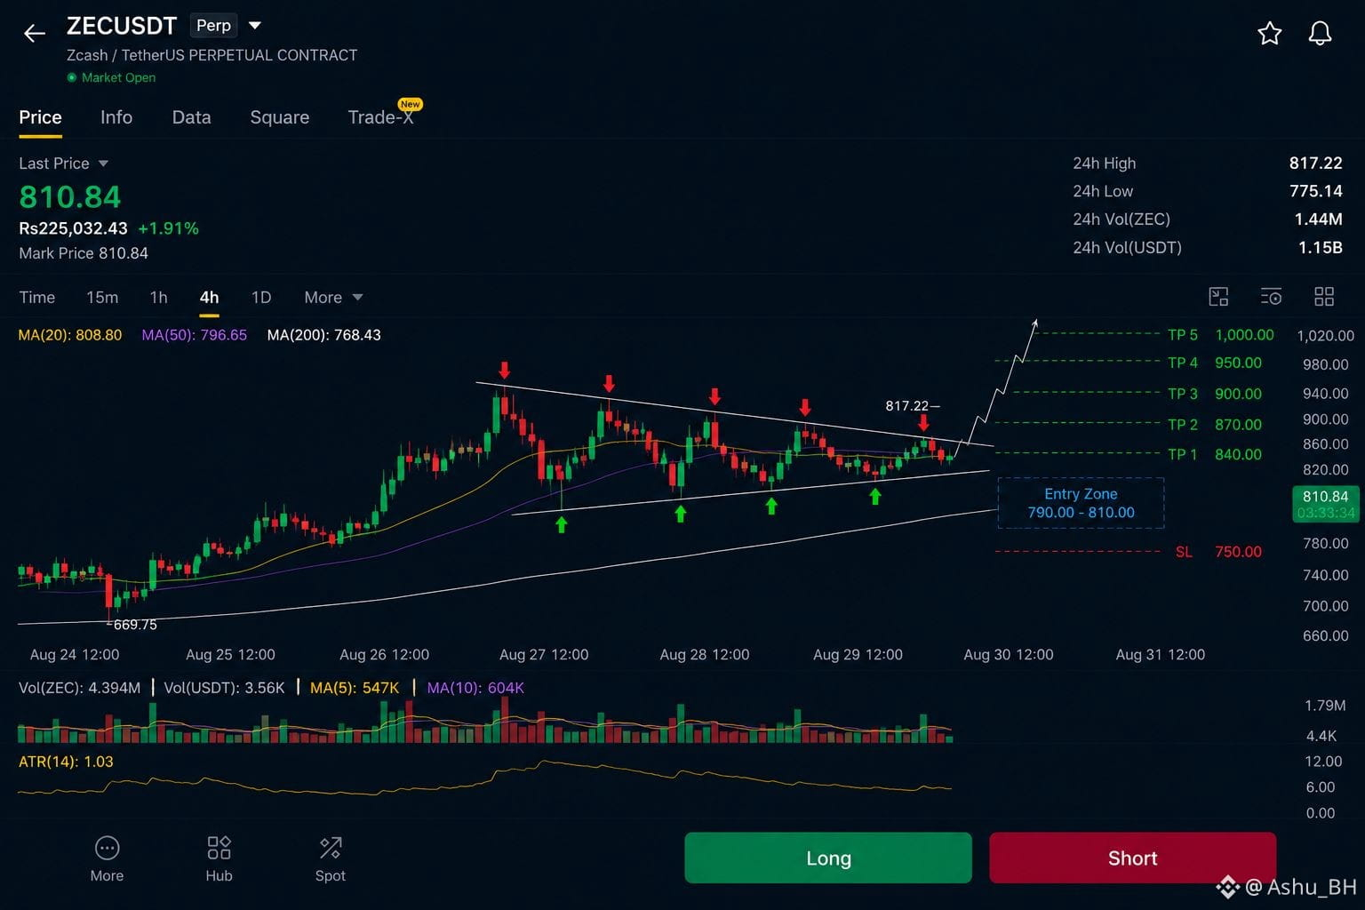
Task: Switch to the Info tab
Action: [x=116, y=117]
